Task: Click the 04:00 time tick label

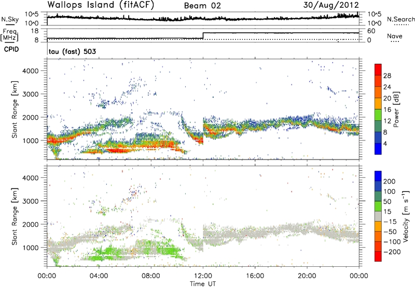Action: point(99,276)
